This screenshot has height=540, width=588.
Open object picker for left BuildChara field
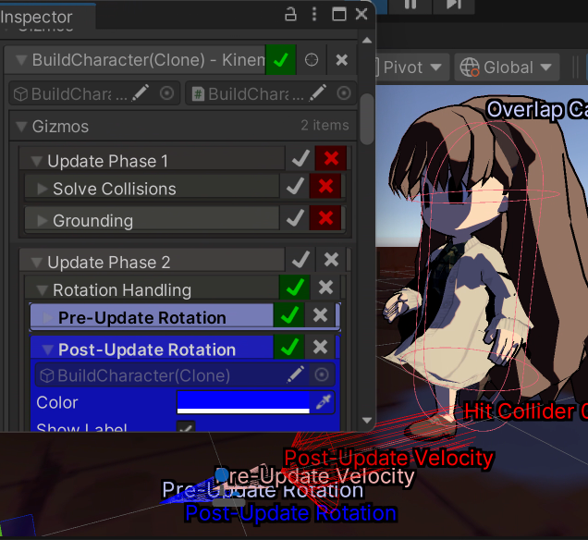pos(166,93)
